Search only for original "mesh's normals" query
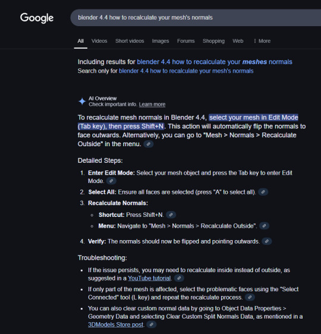 [x=186, y=71]
